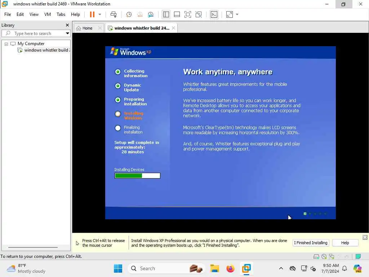Toggle the thumbnail bar view icon
The image size is (369, 277).
[x=177, y=14]
